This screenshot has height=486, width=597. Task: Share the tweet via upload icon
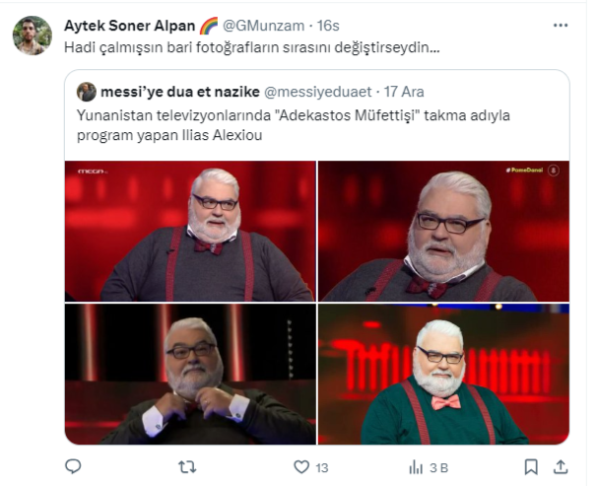[x=561, y=467]
